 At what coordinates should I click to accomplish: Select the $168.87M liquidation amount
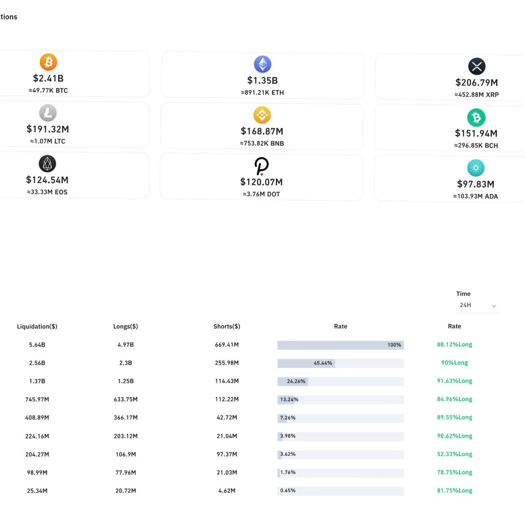click(x=262, y=131)
